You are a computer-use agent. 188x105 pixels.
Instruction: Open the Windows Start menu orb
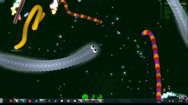pos(1,101)
